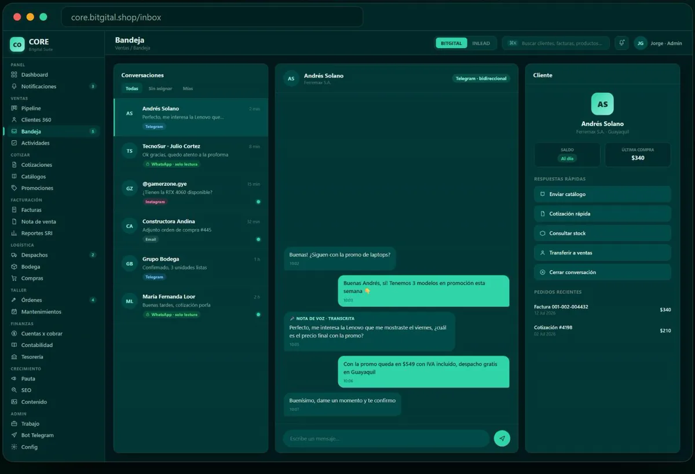Click the Despachos truck icon
The height and width of the screenshot is (474, 695).
pos(14,255)
